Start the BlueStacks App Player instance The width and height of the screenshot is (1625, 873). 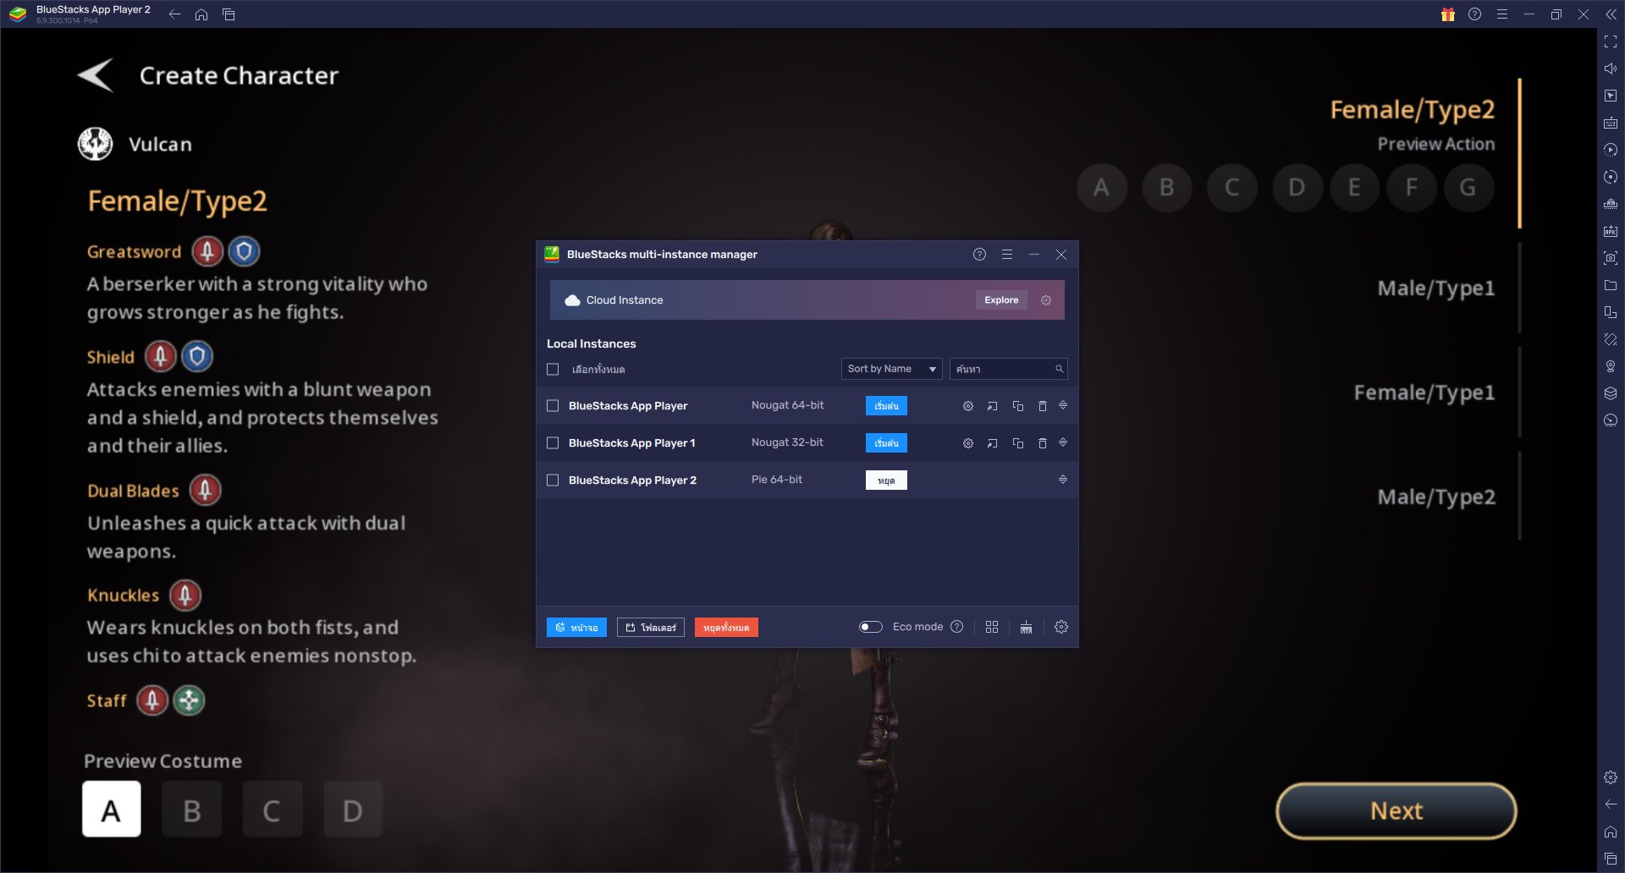pyautogui.click(x=886, y=406)
